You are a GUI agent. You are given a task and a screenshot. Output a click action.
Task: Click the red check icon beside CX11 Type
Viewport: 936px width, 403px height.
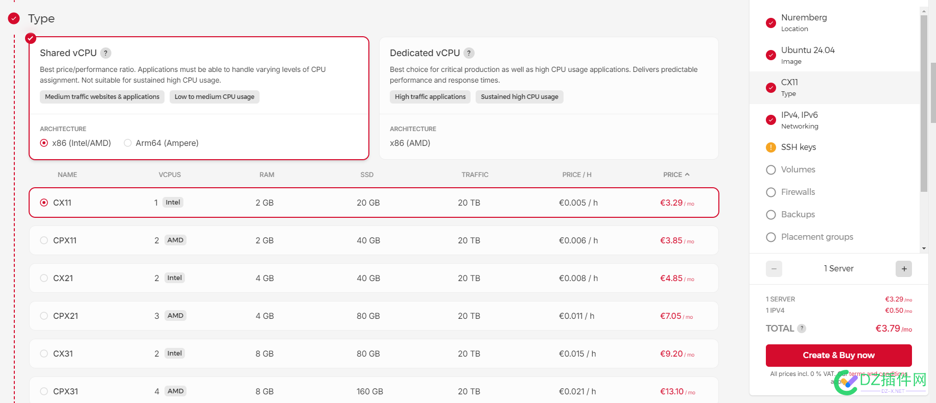pyautogui.click(x=771, y=88)
